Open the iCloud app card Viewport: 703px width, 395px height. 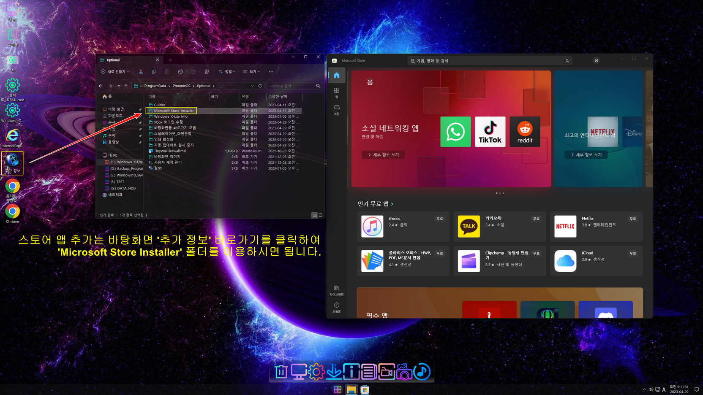point(596,261)
